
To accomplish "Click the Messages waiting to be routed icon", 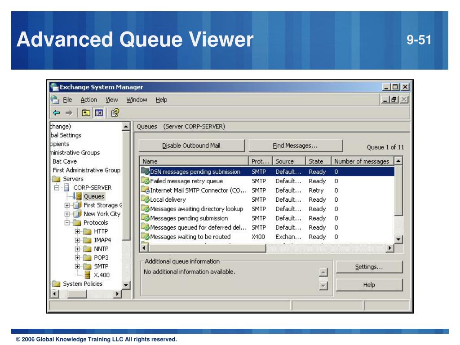I will tap(145, 236).
